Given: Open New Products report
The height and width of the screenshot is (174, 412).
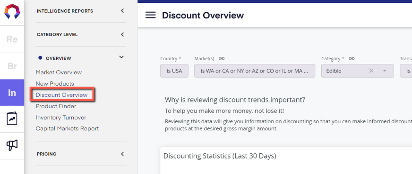Looking at the screenshot, I should pos(55,84).
